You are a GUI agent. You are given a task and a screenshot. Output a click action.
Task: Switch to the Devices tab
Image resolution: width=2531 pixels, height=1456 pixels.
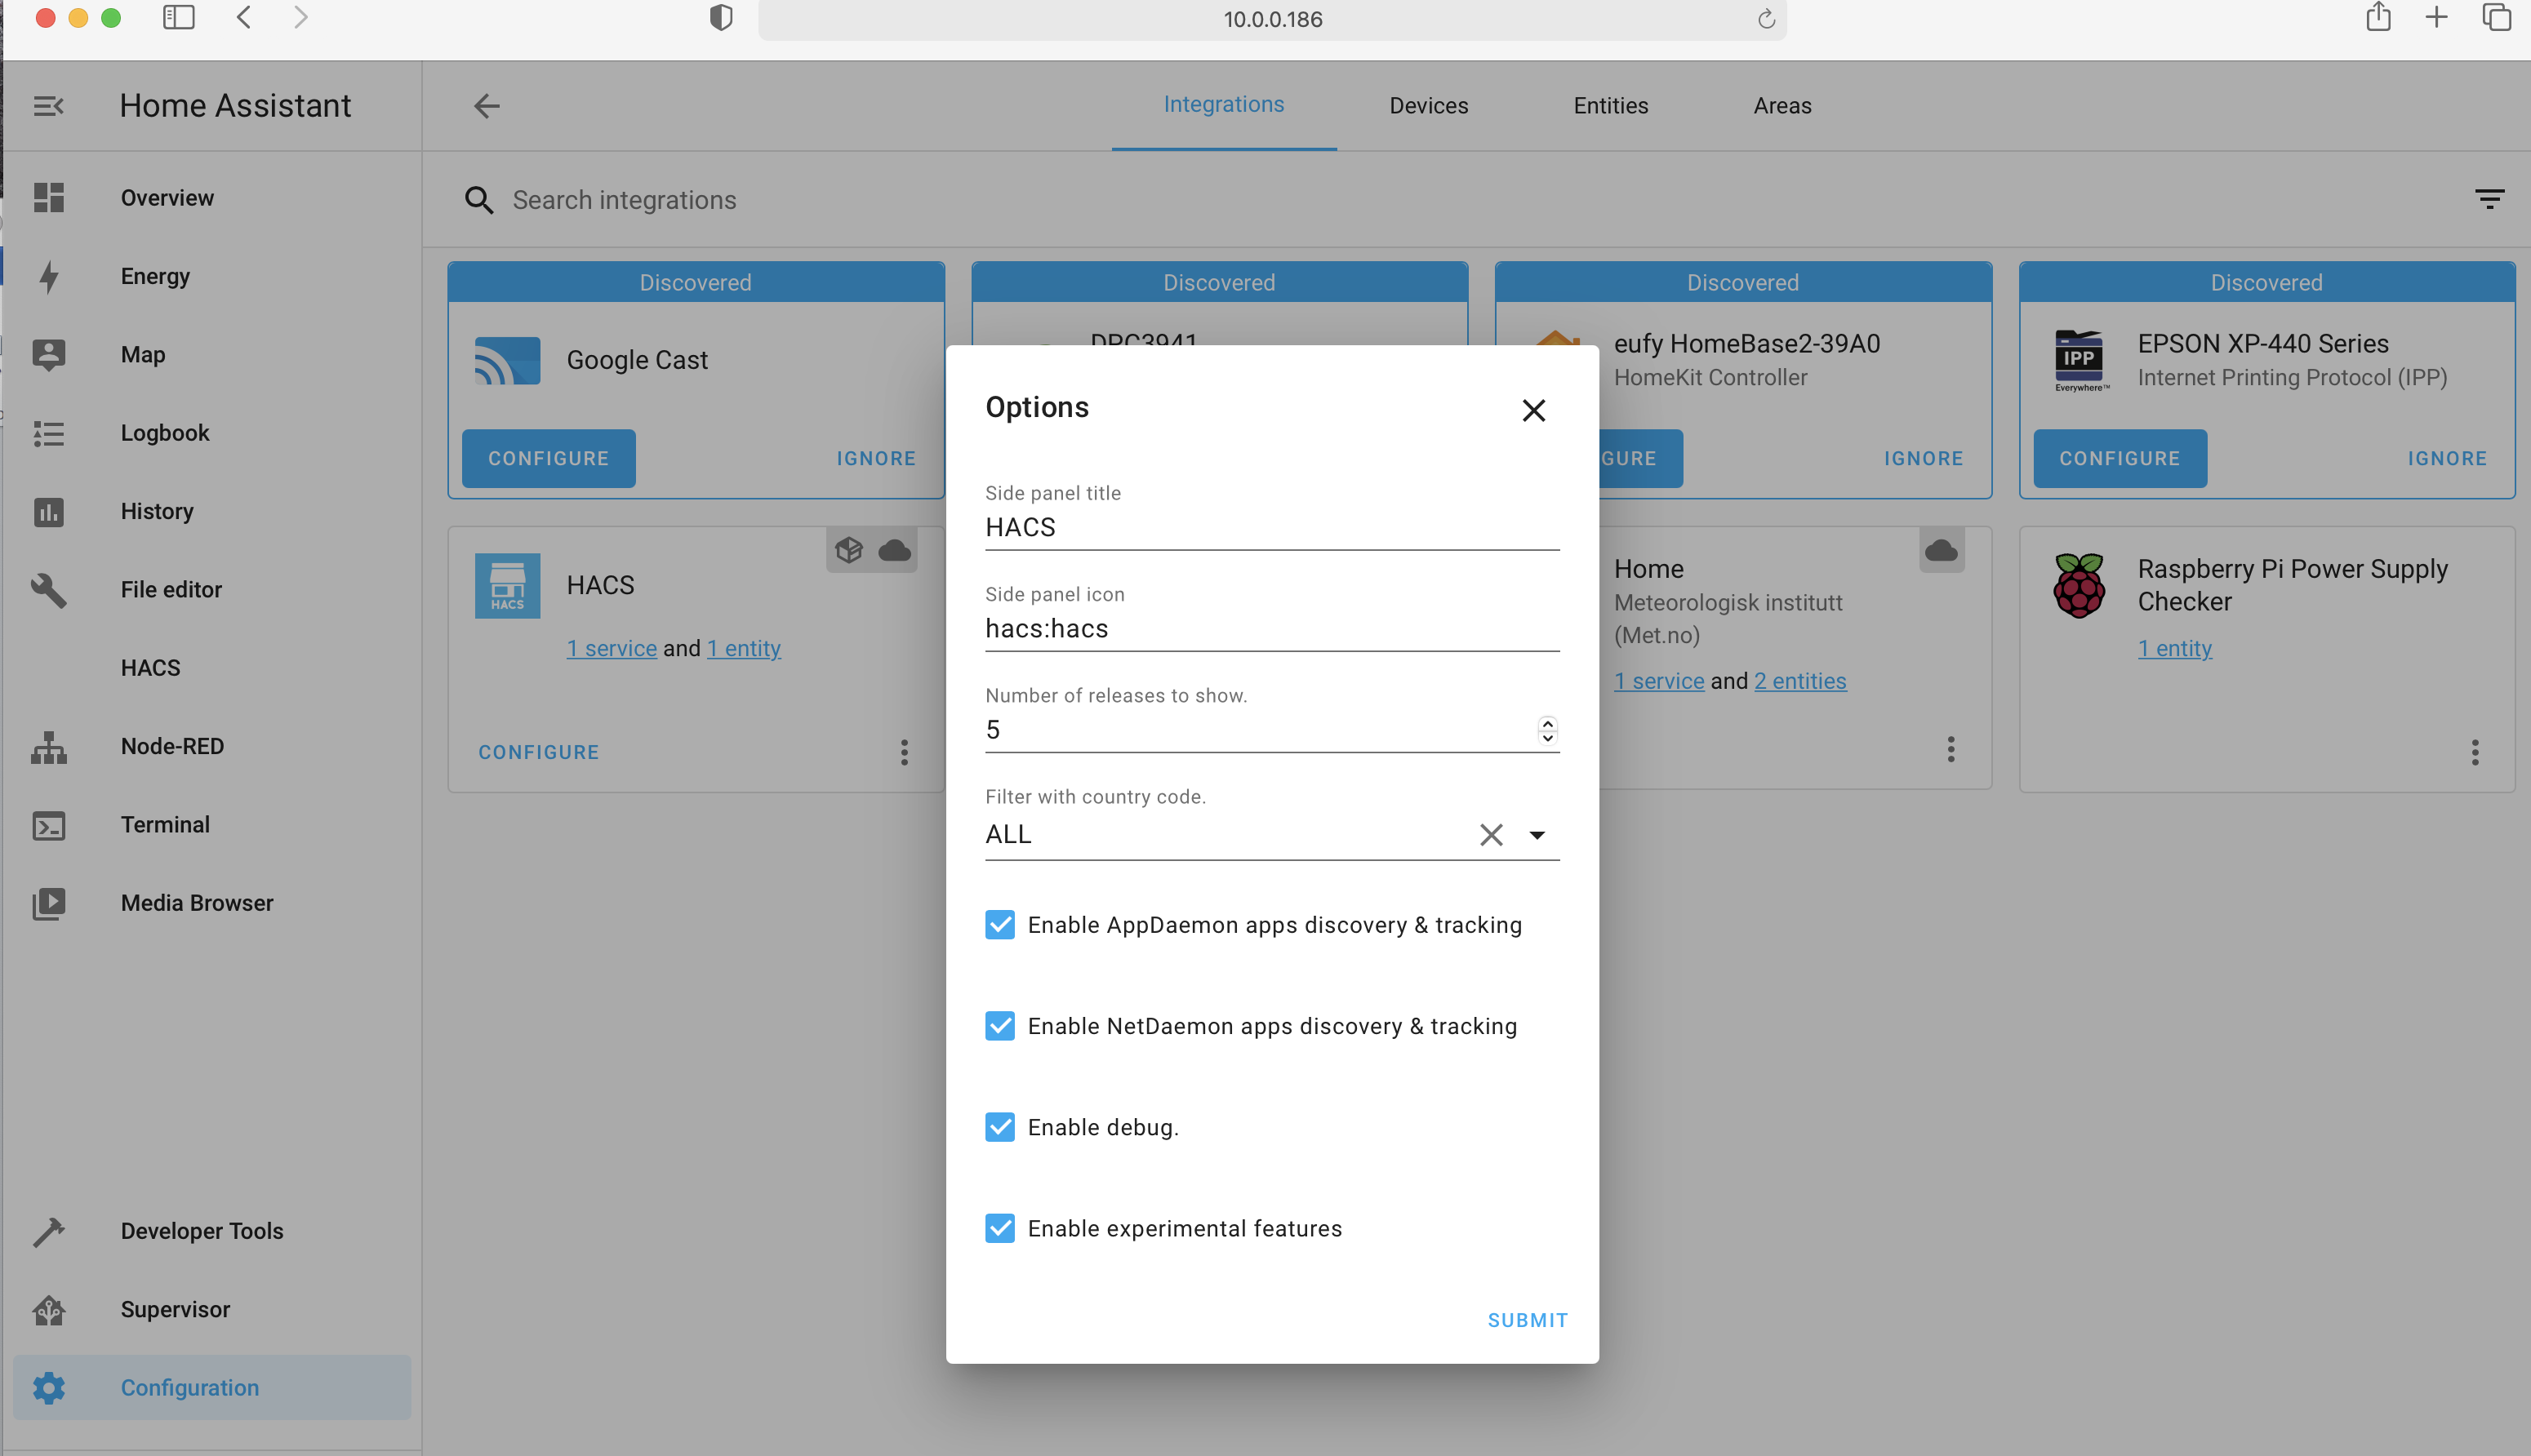1427,105
